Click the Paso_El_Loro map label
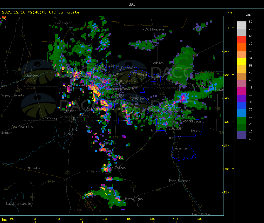The width and height of the screenshot is (264, 223). 203,214
